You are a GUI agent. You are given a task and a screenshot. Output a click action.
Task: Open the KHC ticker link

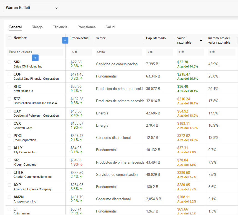[x=17, y=87]
